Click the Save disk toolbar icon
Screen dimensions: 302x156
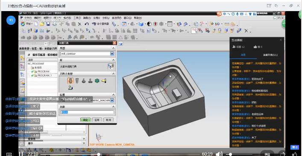[x=48, y=24]
